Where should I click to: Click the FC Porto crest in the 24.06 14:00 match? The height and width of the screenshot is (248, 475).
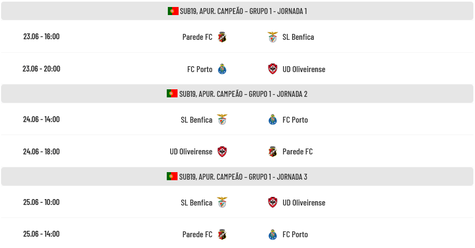(273, 119)
